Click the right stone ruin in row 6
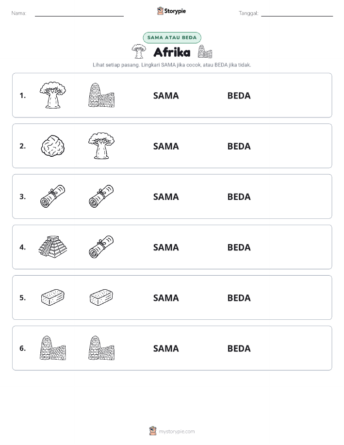 101,348
